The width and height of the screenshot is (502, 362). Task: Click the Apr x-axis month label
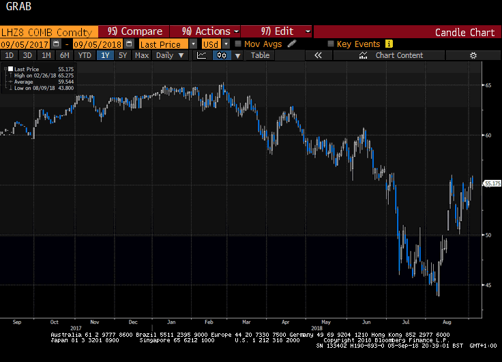[285, 322]
